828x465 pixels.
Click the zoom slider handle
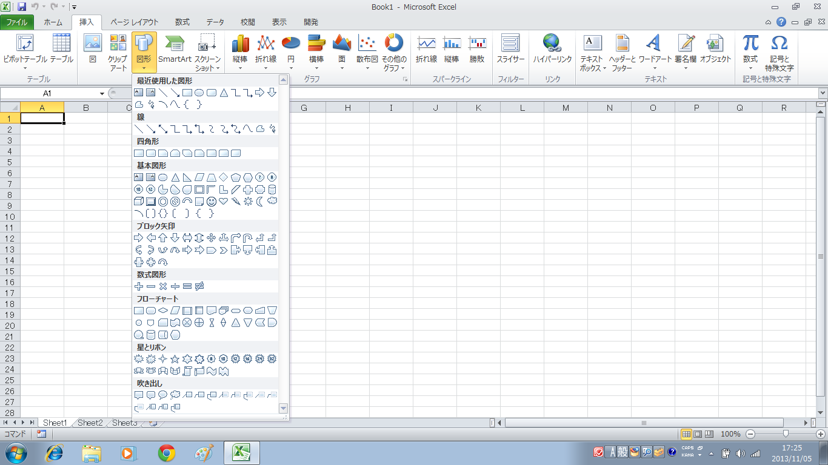point(786,434)
